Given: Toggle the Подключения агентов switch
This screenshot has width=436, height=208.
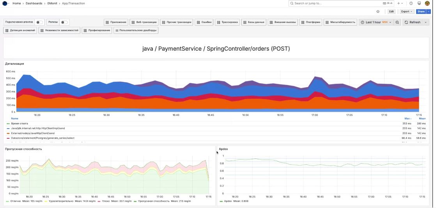Looking at the screenshot, I should [x=39, y=22].
